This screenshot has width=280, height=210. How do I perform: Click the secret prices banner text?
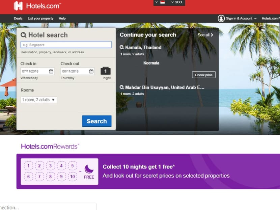(166, 176)
